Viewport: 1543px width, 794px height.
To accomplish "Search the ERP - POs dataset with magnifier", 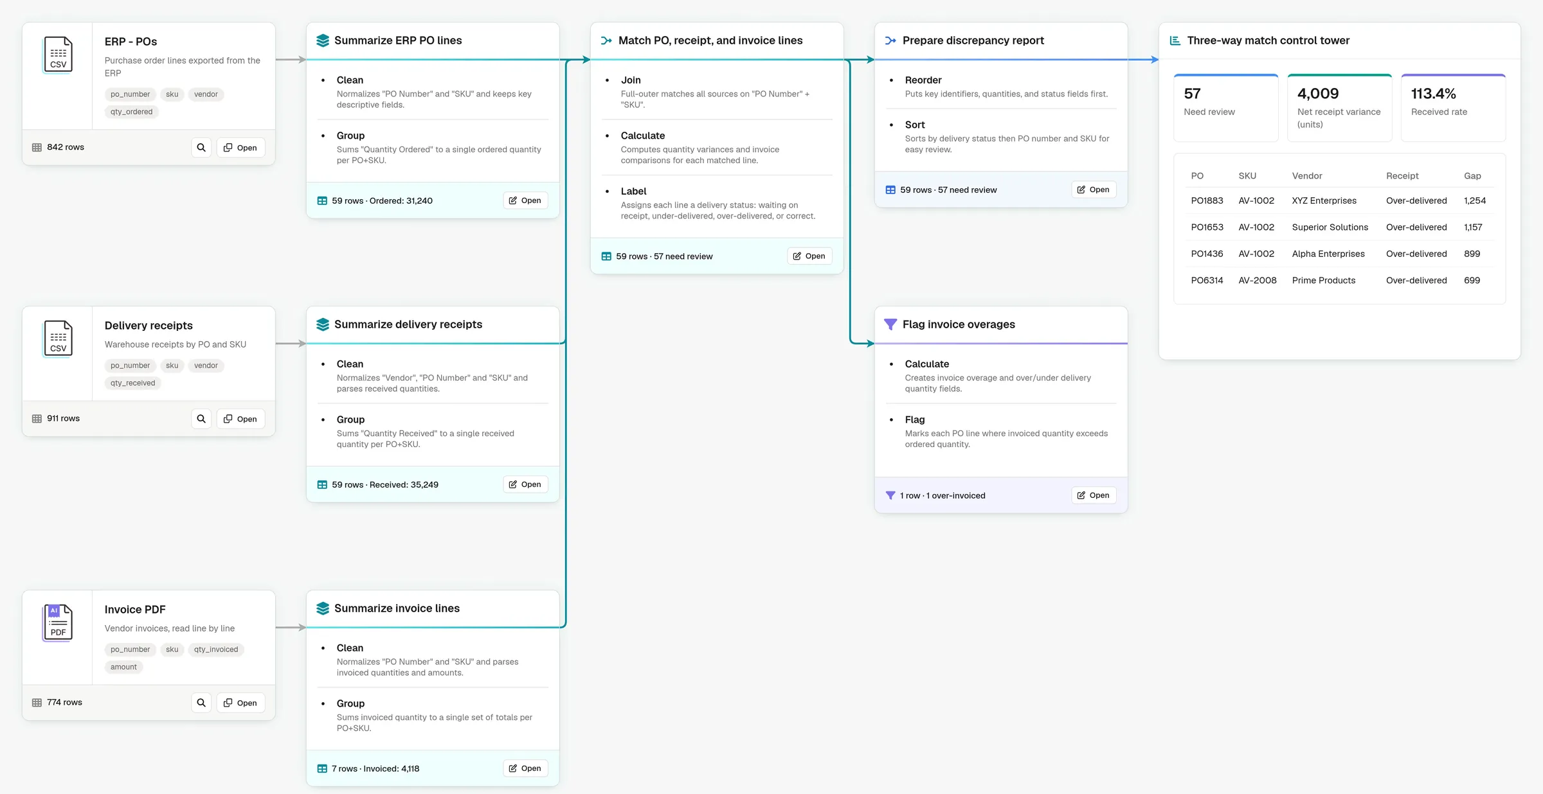I will (x=201, y=148).
